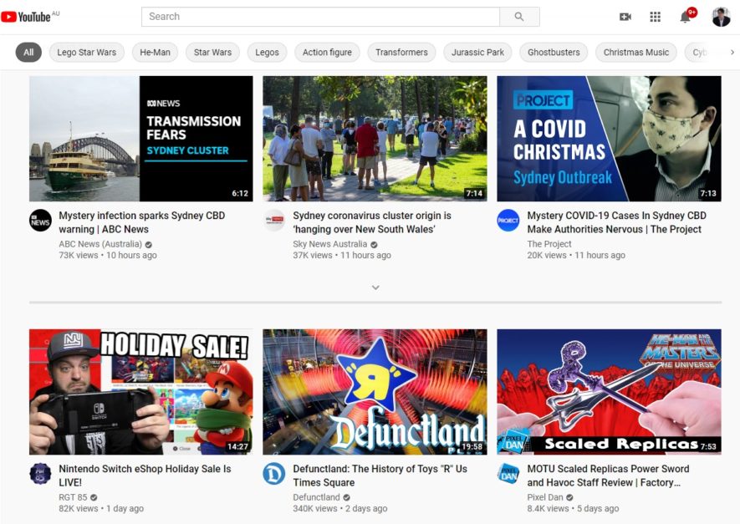Visit RGT 85 channel name
Image resolution: width=740 pixels, height=524 pixels.
pos(73,497)
